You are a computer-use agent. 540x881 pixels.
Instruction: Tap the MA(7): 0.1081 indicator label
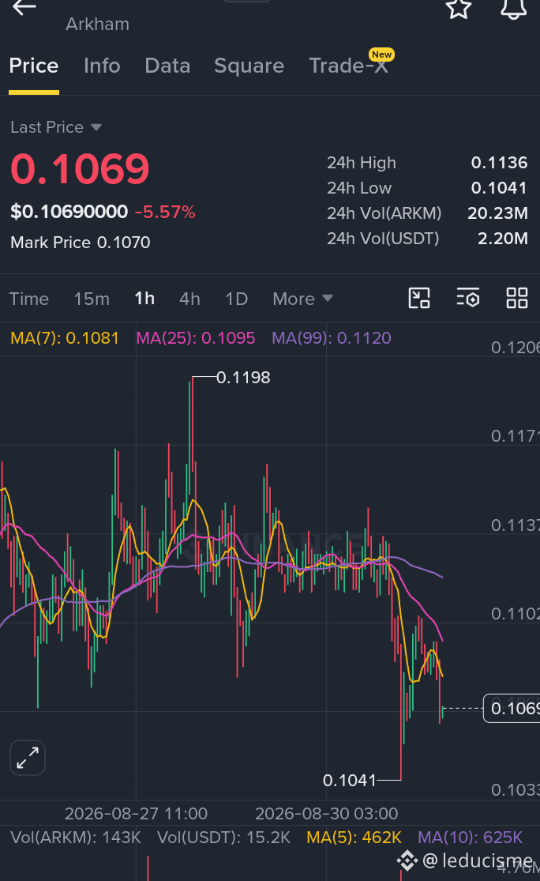coord(65,338)
